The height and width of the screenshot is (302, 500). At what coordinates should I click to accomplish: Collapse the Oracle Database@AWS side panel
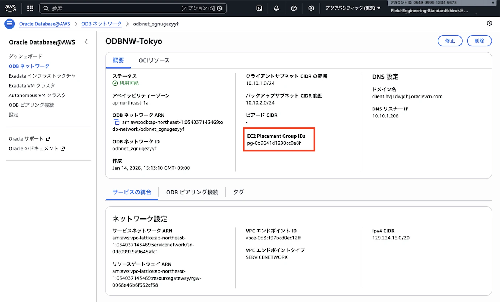click(x=86, y=42)
